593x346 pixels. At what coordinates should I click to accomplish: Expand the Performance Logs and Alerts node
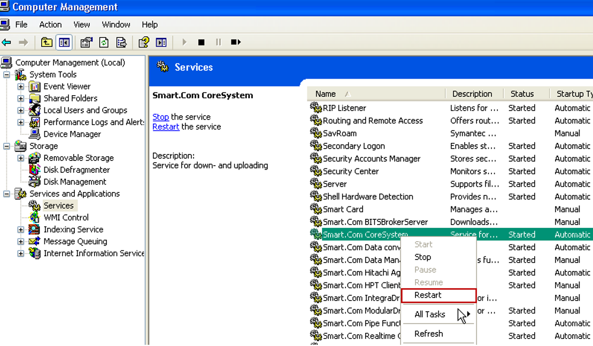click(21, 122)
